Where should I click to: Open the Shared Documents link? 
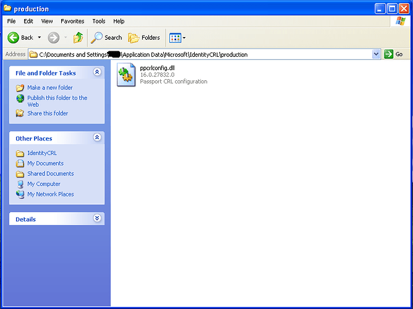point(51,174)
